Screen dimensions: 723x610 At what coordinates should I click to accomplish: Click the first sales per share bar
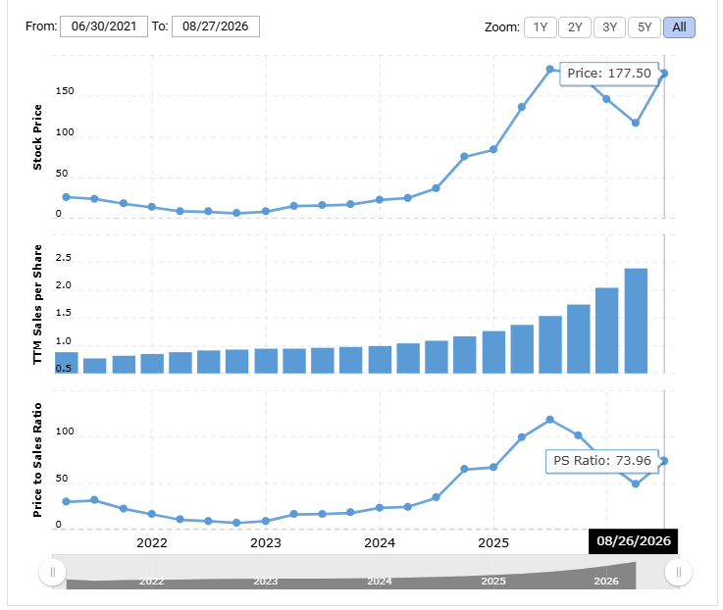coord(67,363)
